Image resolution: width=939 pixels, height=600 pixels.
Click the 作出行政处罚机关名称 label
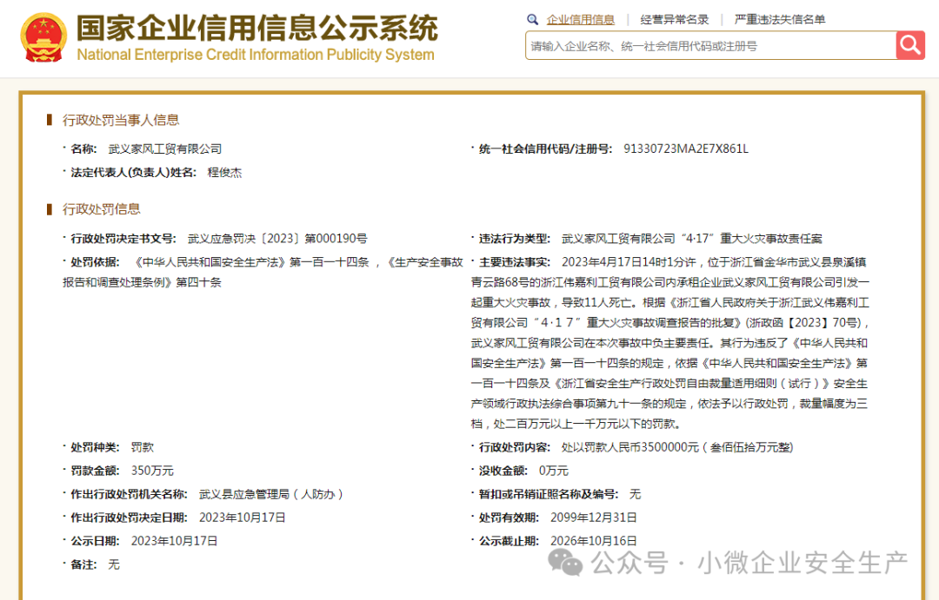[130, 494]
